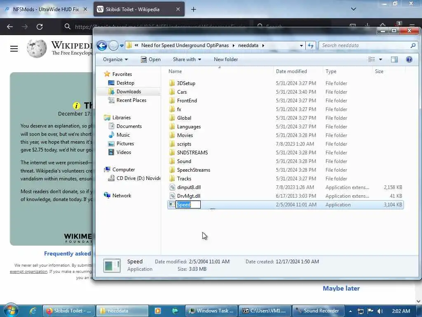Click the refresh button next to address bar
The width and height of the screenshot is (422, 317).
(x=311, y=45)
